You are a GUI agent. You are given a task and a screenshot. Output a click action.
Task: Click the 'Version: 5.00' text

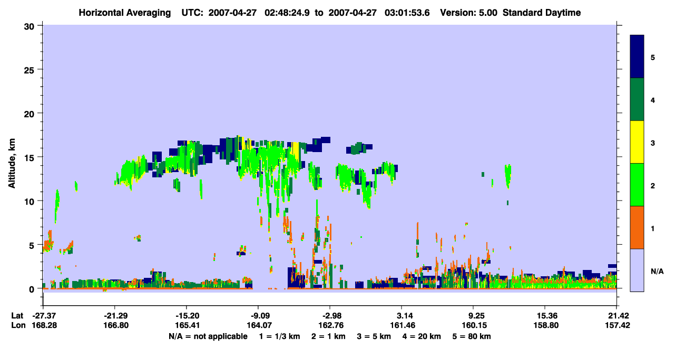[468, 13]
